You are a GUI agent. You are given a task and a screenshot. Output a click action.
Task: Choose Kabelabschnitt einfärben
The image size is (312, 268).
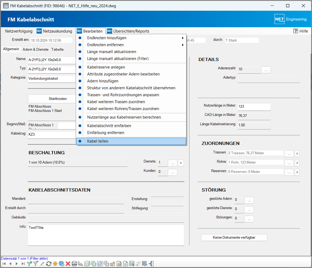pyautogui.click(x=131, y=125)
